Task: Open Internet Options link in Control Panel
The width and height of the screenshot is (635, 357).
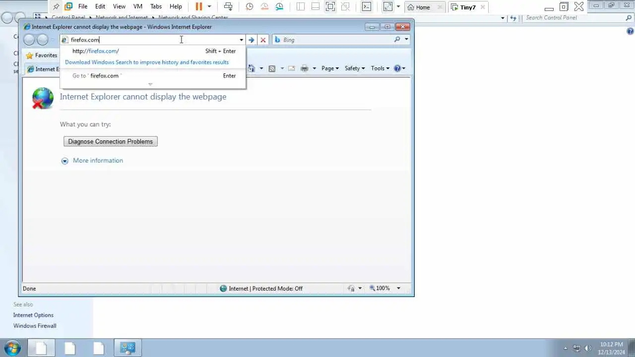Action: click(33, 315)
